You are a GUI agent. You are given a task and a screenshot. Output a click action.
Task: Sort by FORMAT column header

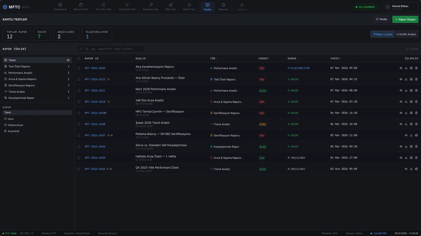pyautogui.click(x=264, y=58)
